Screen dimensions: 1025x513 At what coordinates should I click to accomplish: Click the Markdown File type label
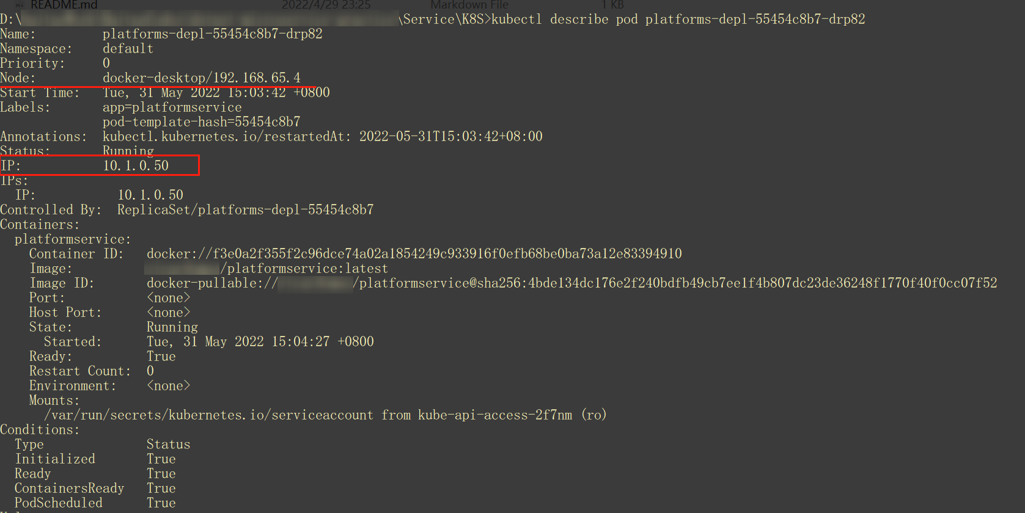(469, 5)
